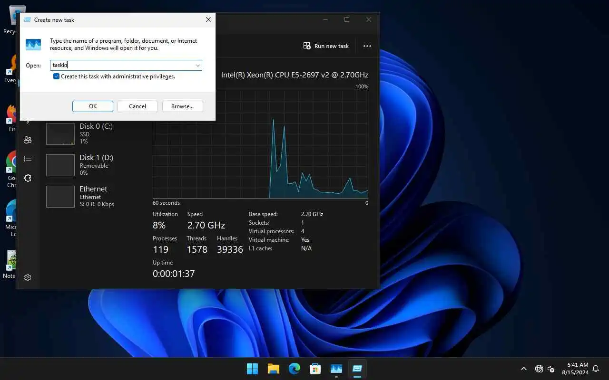Image resolution: width=609 pixels, height=380 pixels.
Task: Open the Details list page in Task Manager
Action: coord(28,159)
